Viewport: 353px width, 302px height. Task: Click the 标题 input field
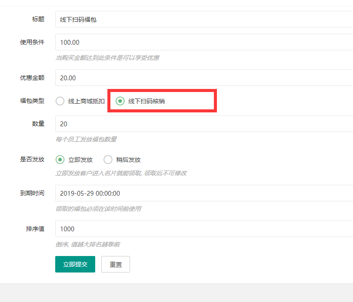(x=203, y=20)
